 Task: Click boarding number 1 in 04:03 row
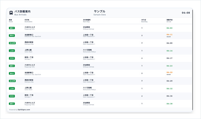(142, 28)
